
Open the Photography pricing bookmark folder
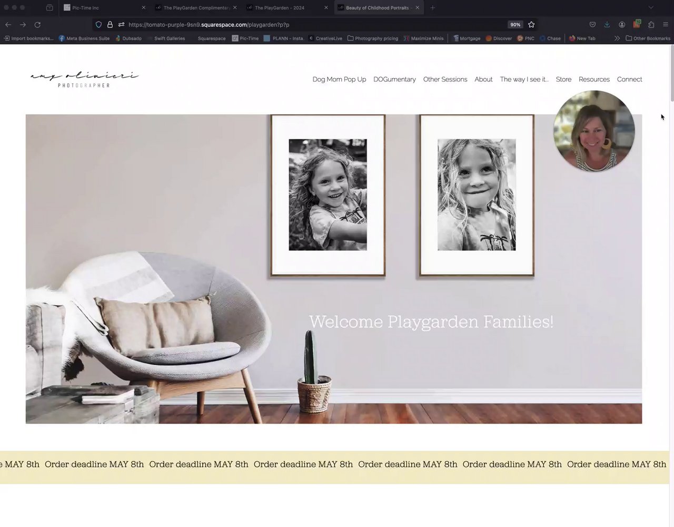[x=373, y=38]
